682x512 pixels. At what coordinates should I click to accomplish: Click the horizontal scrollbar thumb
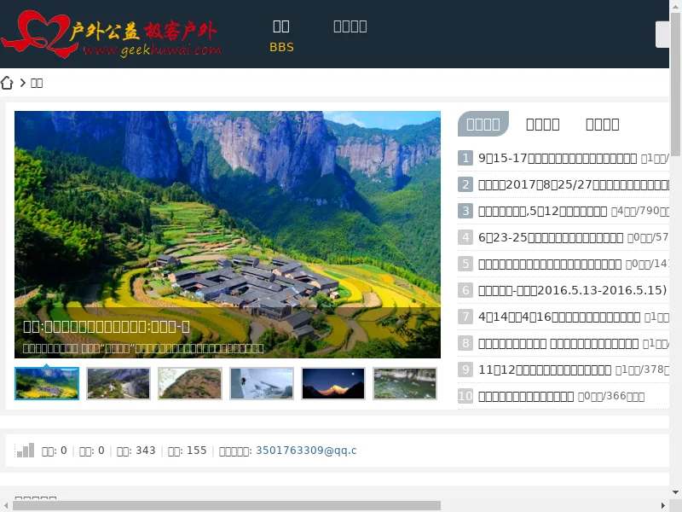[x=227, y=505]
